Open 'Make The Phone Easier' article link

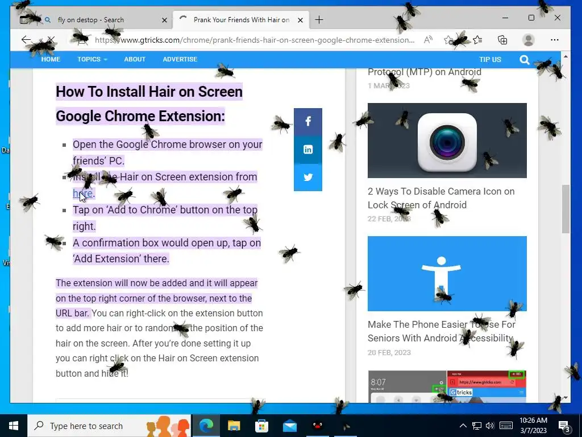(441, 331)
